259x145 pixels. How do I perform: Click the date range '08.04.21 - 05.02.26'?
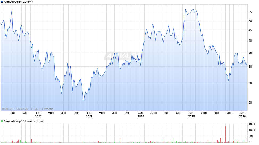[x=15, y=109]
